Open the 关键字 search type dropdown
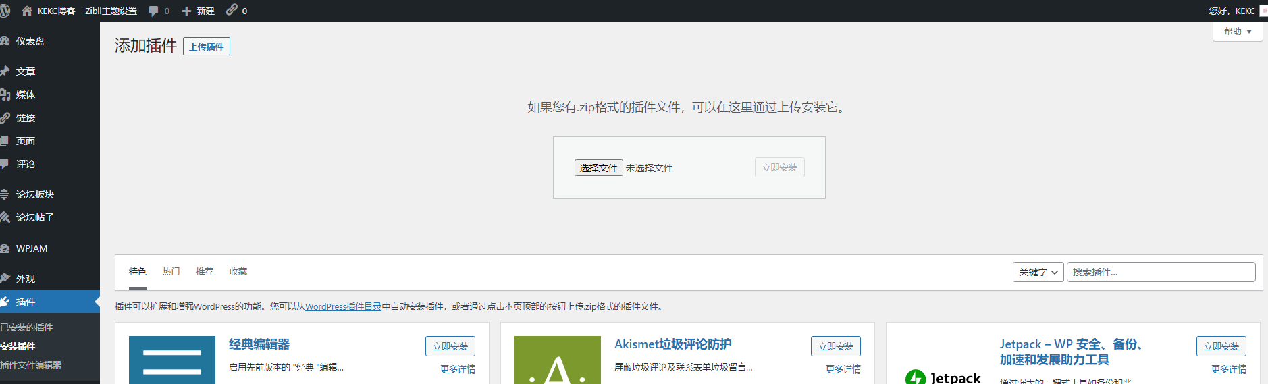Screen dimensions: 1268x384 tap(1038, 272)
